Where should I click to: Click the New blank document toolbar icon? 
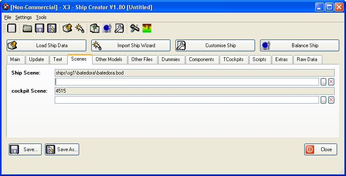point(12,28)
